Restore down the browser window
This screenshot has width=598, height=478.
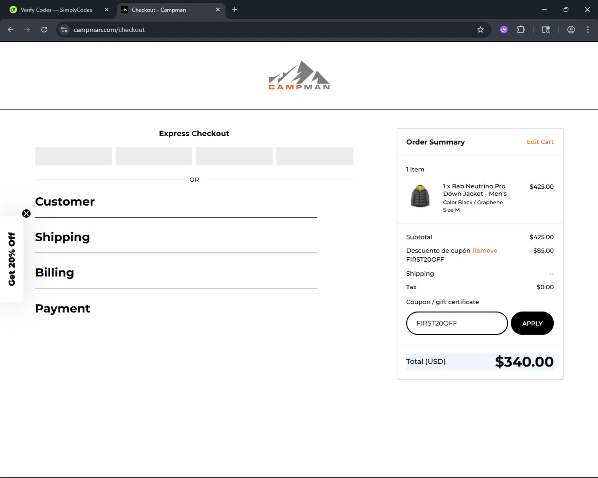566,10
